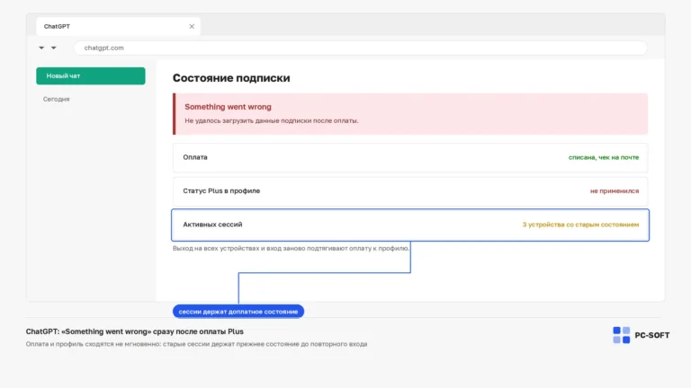Click red status 'не применился'
The image size is (691, 388).
coord(615,191)
